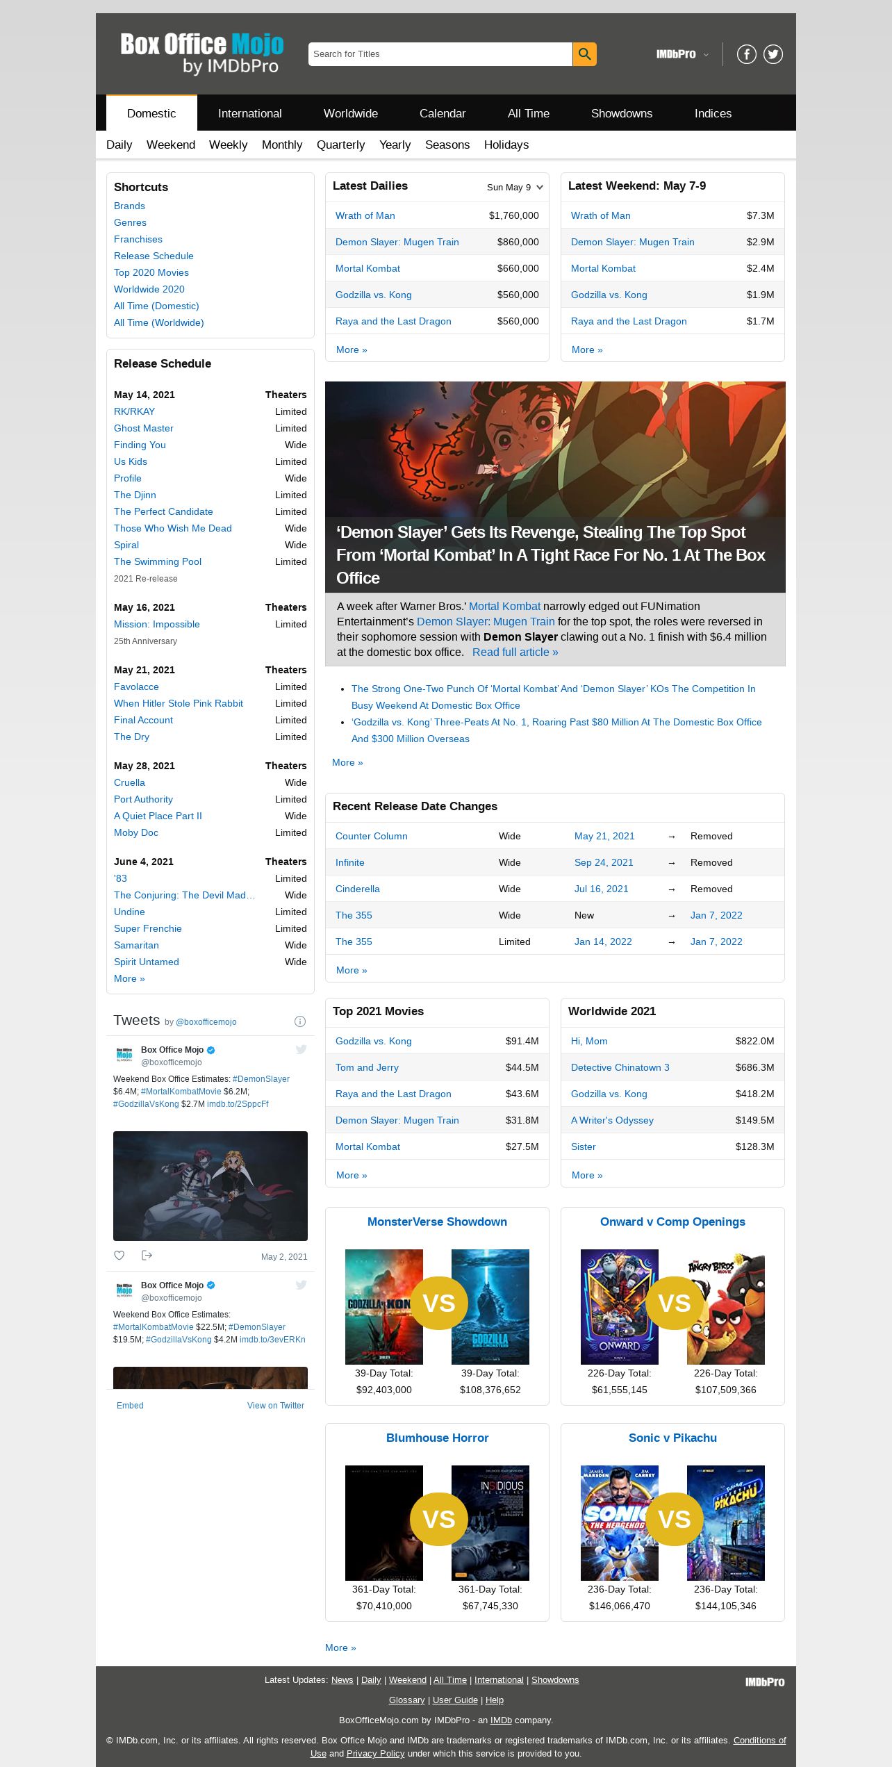Open the Showdowns tab

coord(622,113)
